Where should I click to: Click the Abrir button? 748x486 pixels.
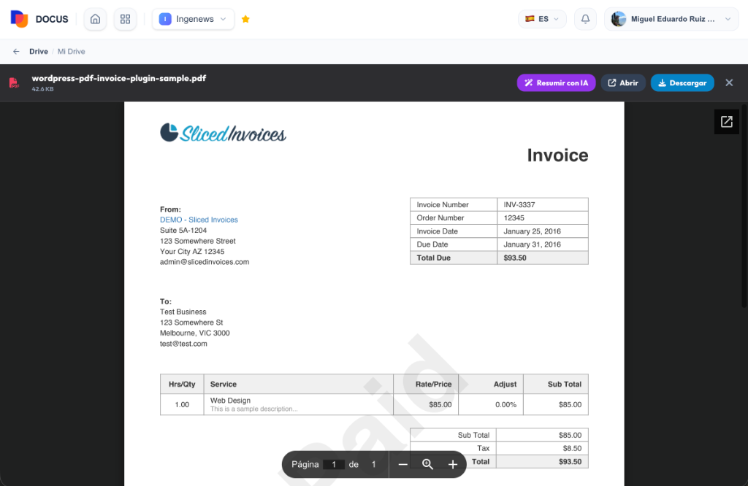(x=623, y=83)
